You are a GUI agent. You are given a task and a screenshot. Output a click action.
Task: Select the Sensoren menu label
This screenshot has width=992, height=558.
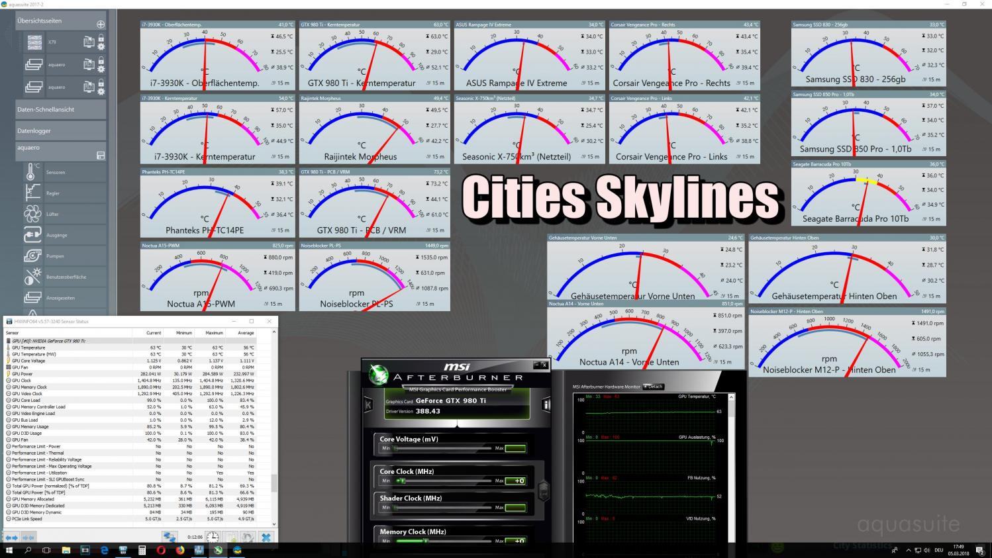click(56, 172)
